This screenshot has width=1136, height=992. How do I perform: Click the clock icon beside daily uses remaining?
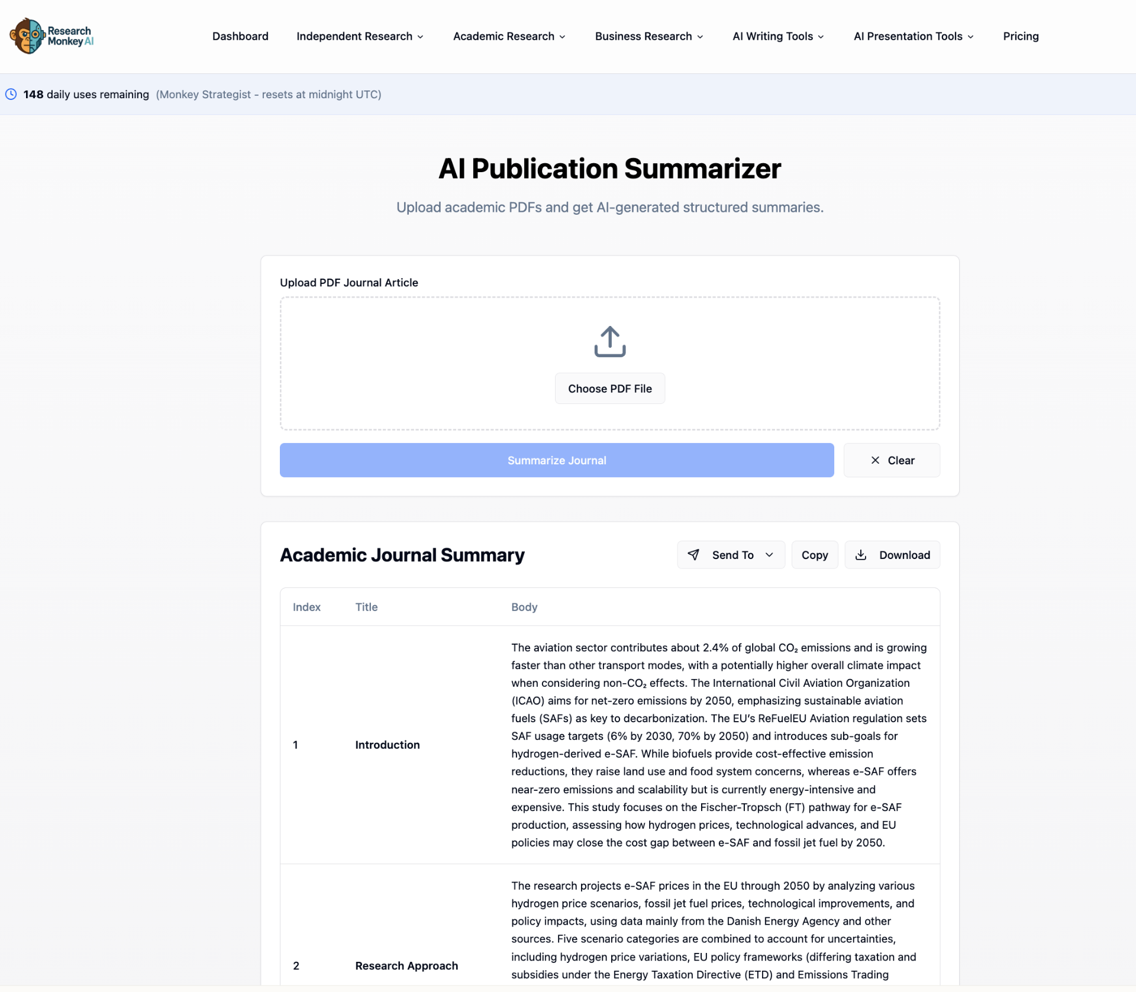[x=11, y=94]
